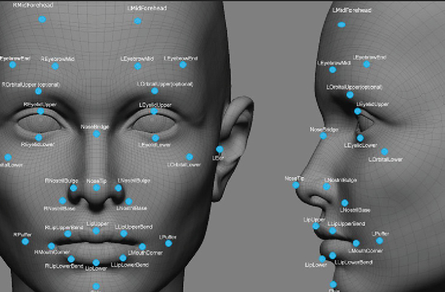Select the NoseTip marker in the profile view

[x=296, y=185]
